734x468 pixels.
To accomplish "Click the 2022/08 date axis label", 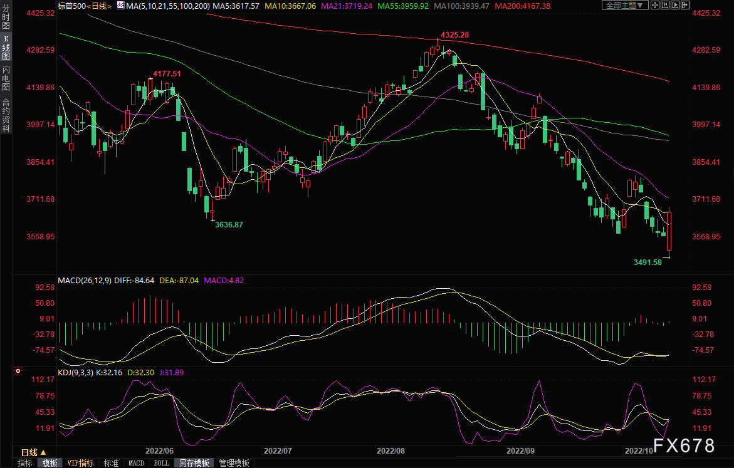I will click(391, 450).
